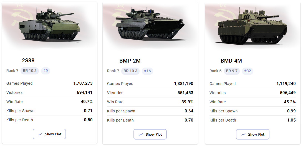
Task: Click the BR 9.7 badge on BMD-4M
Action: (232, 71)
